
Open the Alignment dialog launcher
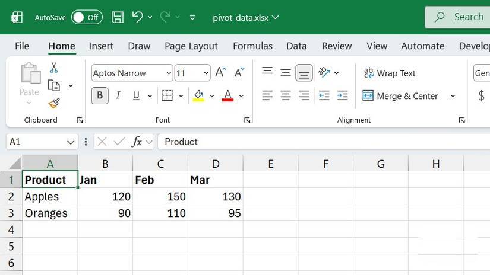click(x=462, y=120)
